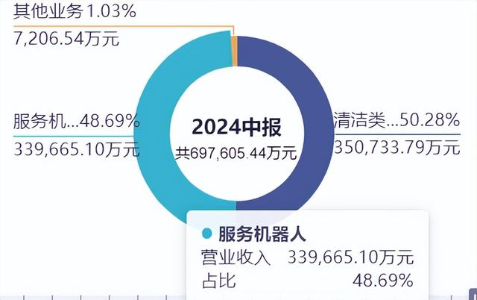Click the 共697,605.44万元 total text

(x=236, y=153)
